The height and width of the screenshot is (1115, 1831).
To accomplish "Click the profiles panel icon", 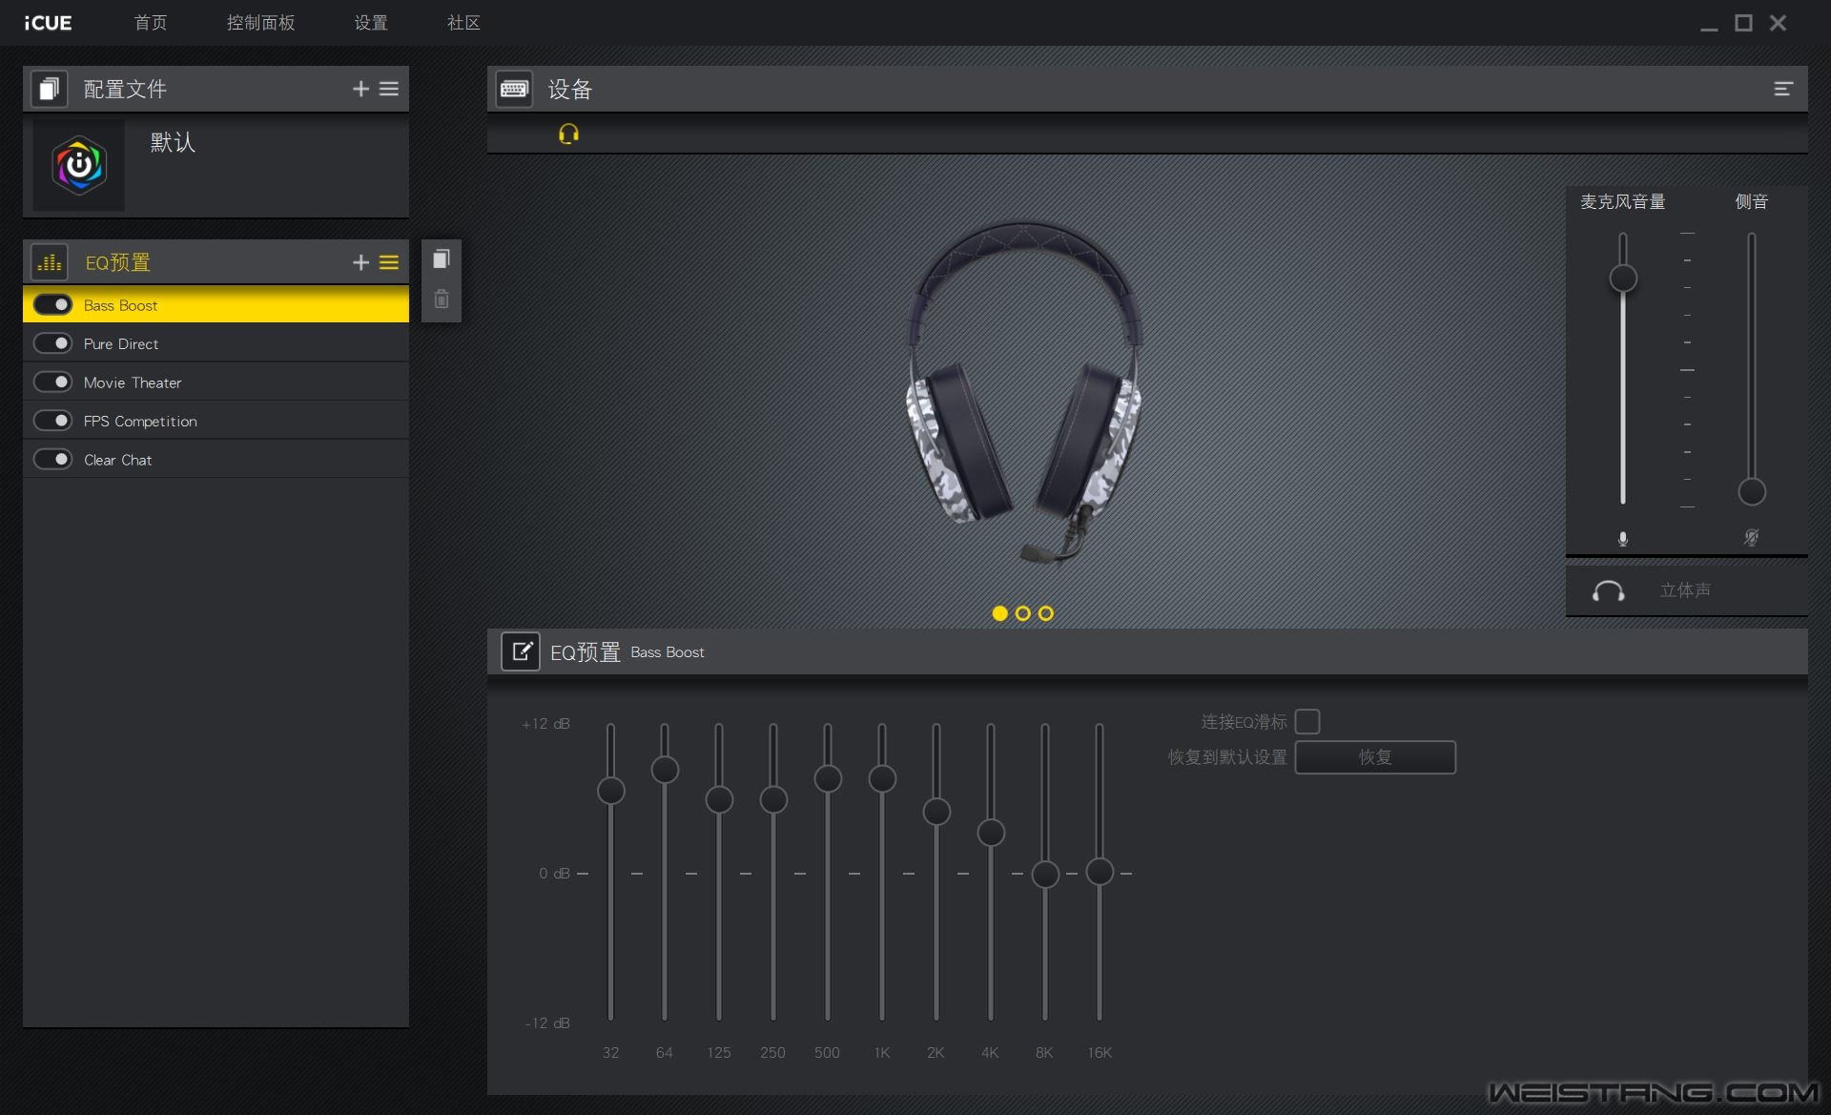I will coord(49,89).
